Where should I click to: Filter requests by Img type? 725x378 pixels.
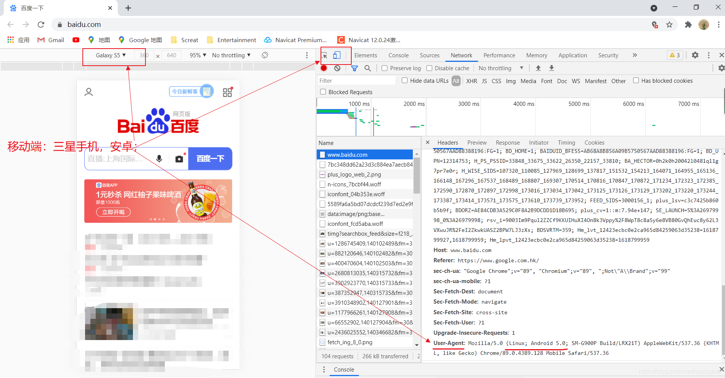[511, 81]
